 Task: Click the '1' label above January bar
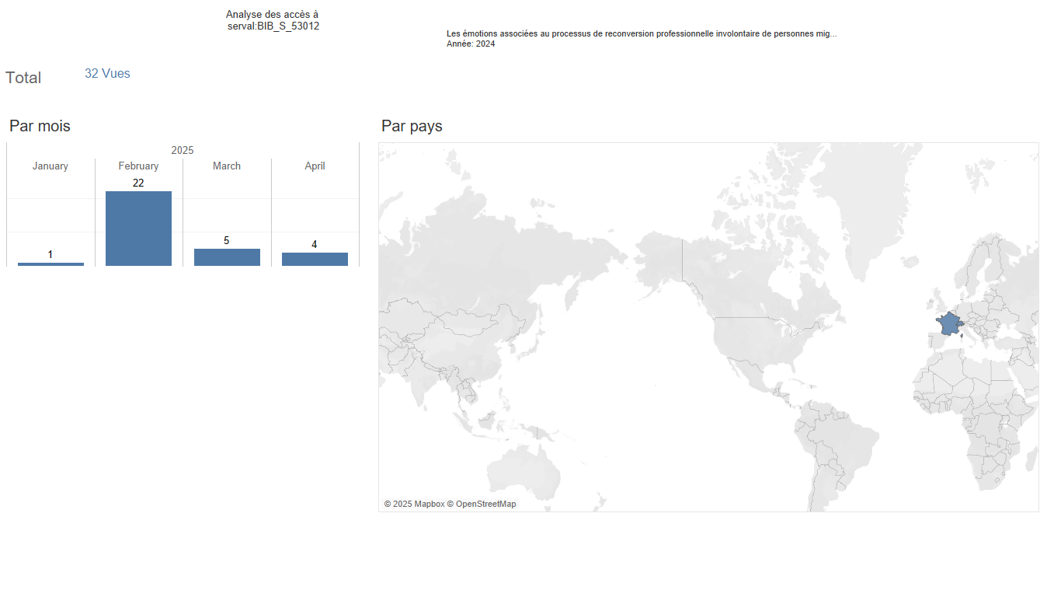pyautogui.click(x=50, y=255)
